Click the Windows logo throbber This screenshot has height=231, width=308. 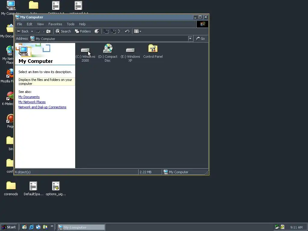(202, 24)
